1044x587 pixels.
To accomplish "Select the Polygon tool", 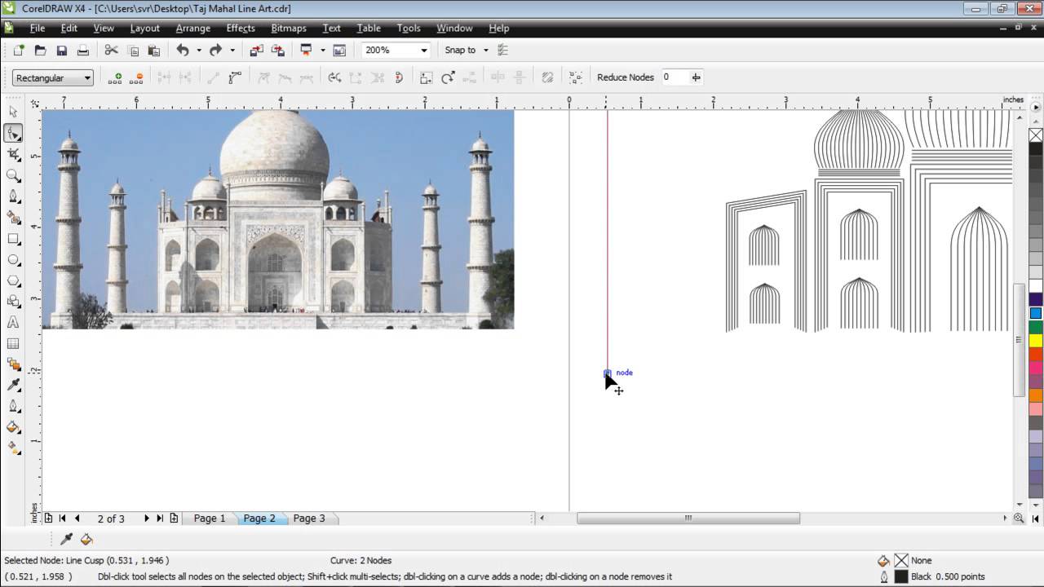I will tap(13, 281).
